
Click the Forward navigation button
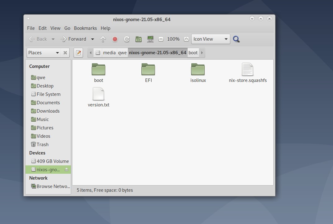(x=73, y=39)
